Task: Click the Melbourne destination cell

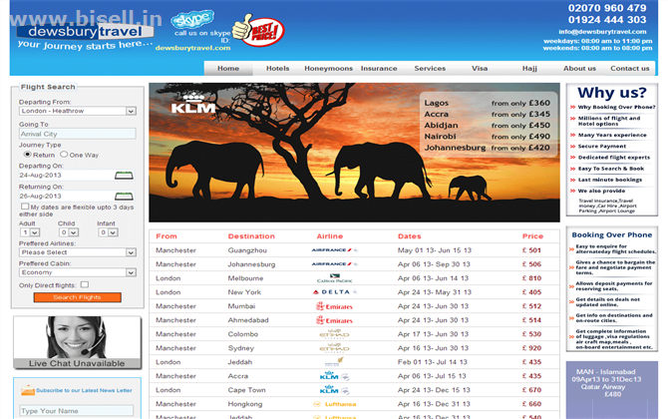Action: [245, 278]
